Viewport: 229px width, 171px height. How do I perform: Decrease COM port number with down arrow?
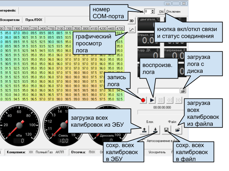pyautogui.click(x=153, y=12)
